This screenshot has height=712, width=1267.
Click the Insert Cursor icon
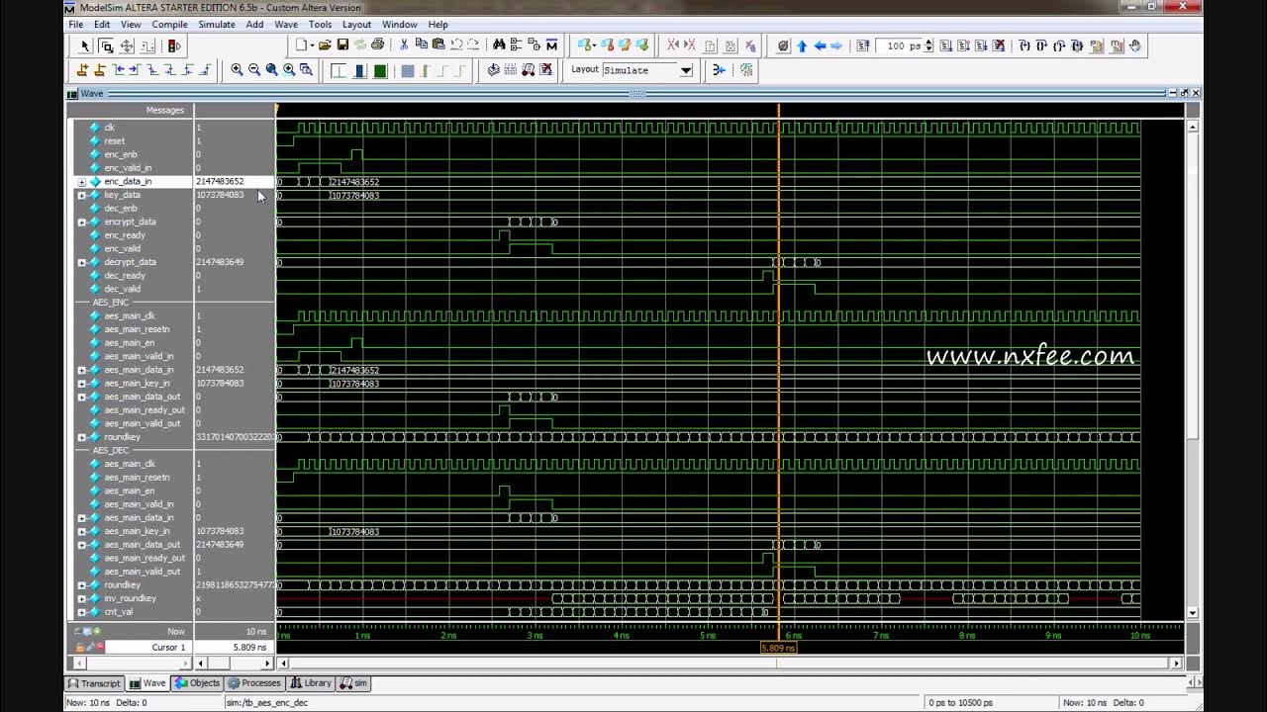(x=82, y=70)
